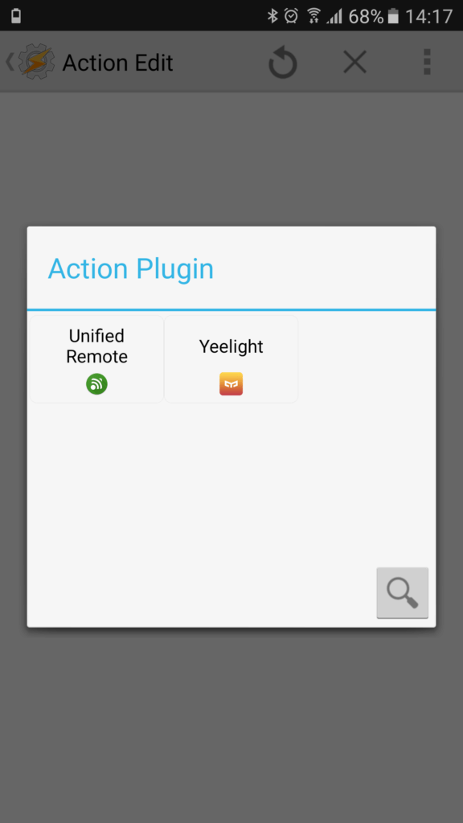The height and width of the screenshot is (823, 463).
Task: Click the Tasker lightning gear icon
Action: click(x=36, y=63)
